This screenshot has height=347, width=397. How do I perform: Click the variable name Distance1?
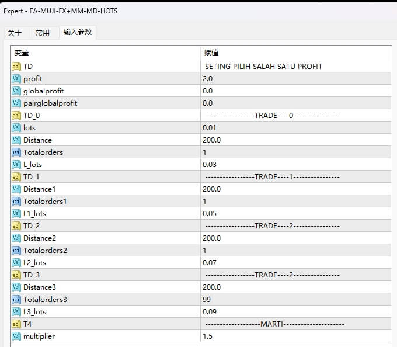pos(39,189)
